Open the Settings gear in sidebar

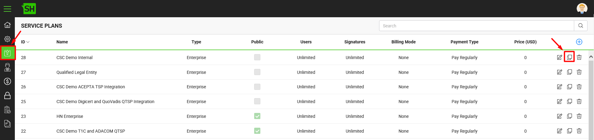7,39
